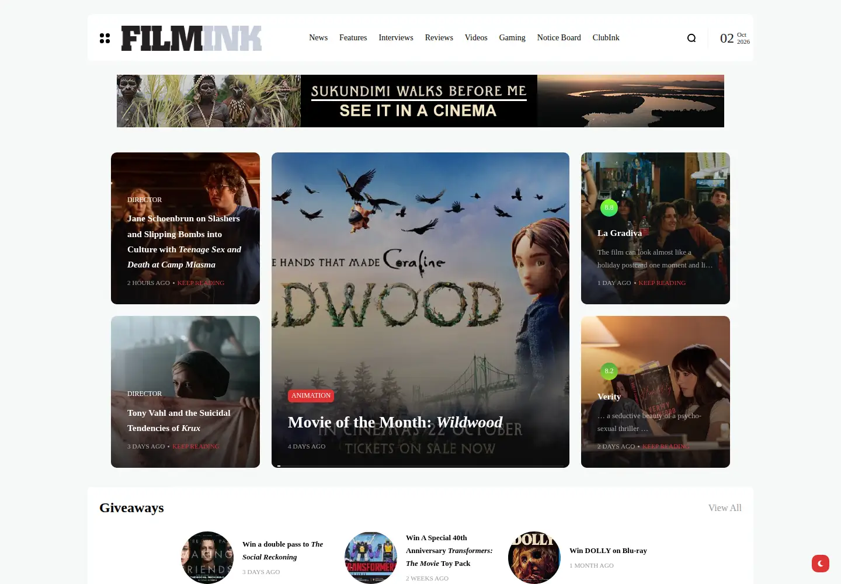Open the Verity review title
The height and width of the screenshot is (584, 841).
point(609,397)
